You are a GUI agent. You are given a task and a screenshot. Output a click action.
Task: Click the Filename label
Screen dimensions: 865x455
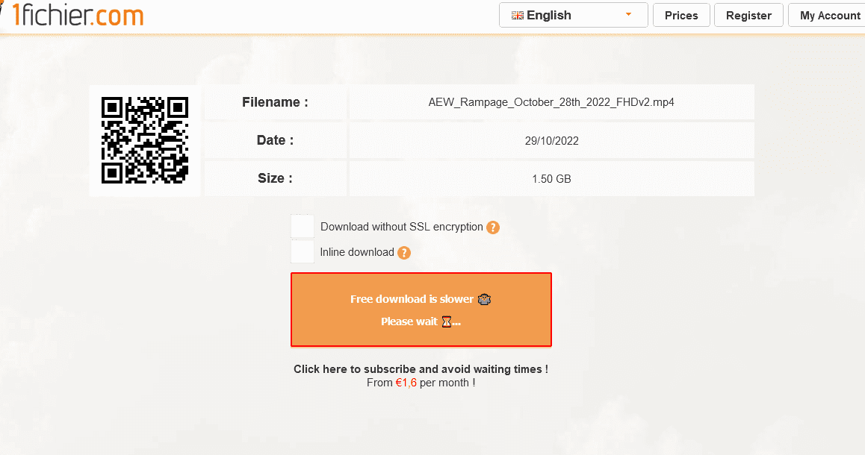(x=275, y=102)
